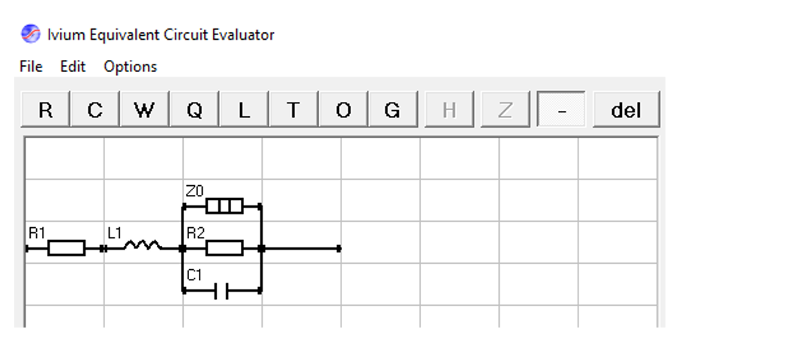Select the R resistor element button
The height and width of the screenshot is (347, 787).
[45, 109]
